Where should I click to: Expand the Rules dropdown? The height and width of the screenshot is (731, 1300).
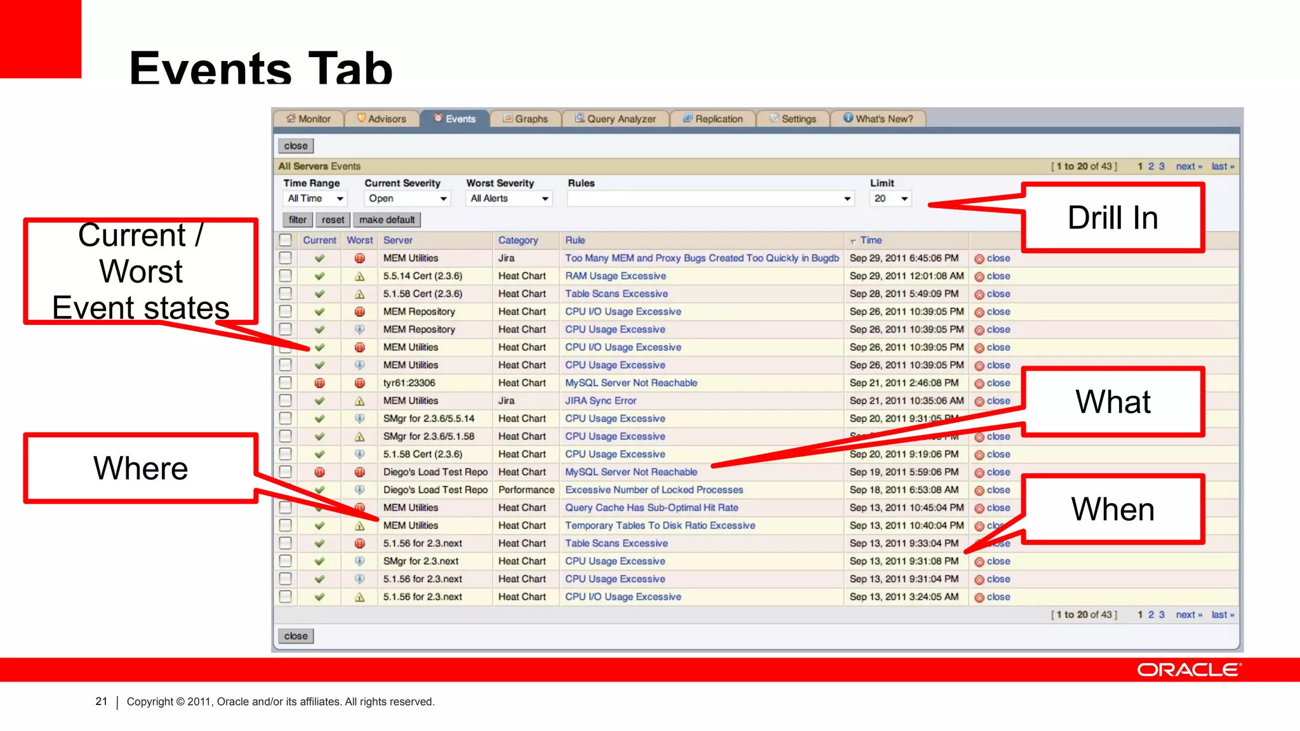coord(710,199)
